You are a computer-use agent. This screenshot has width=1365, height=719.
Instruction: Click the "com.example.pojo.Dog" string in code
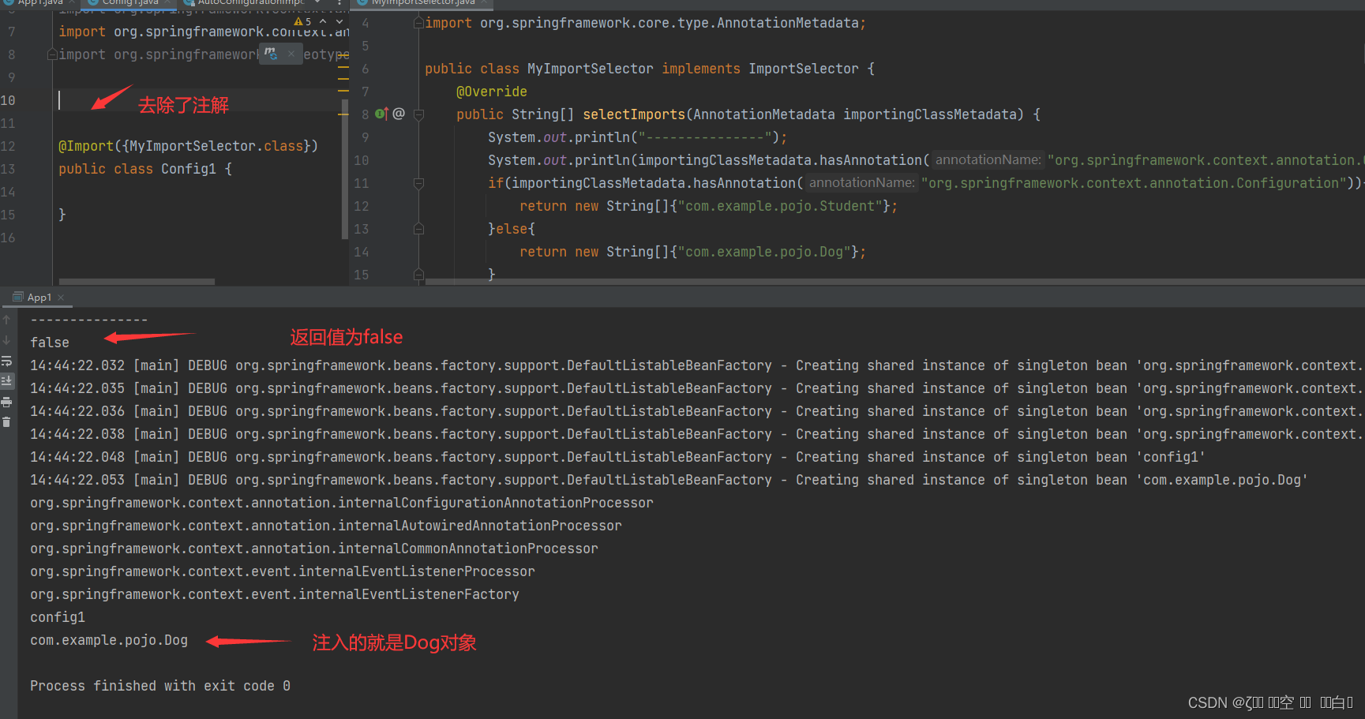pyautogui.click(x=764, y=252)
